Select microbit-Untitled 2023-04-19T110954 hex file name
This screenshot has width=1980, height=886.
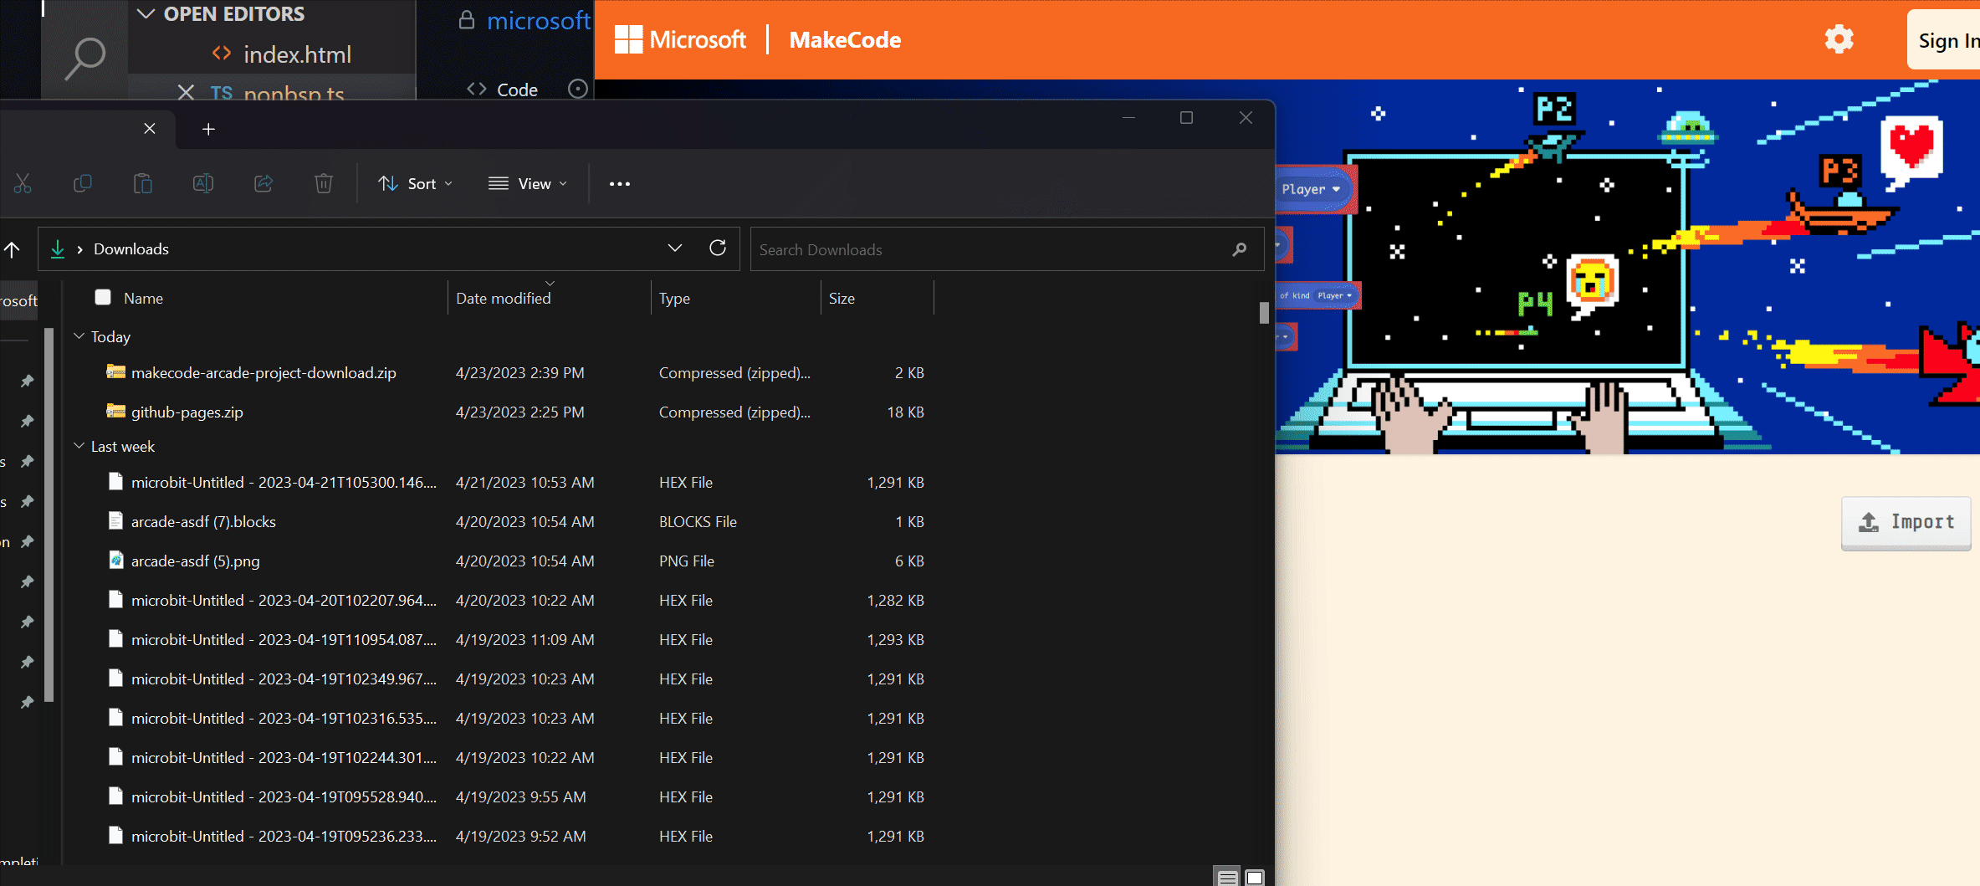(284, 639)
